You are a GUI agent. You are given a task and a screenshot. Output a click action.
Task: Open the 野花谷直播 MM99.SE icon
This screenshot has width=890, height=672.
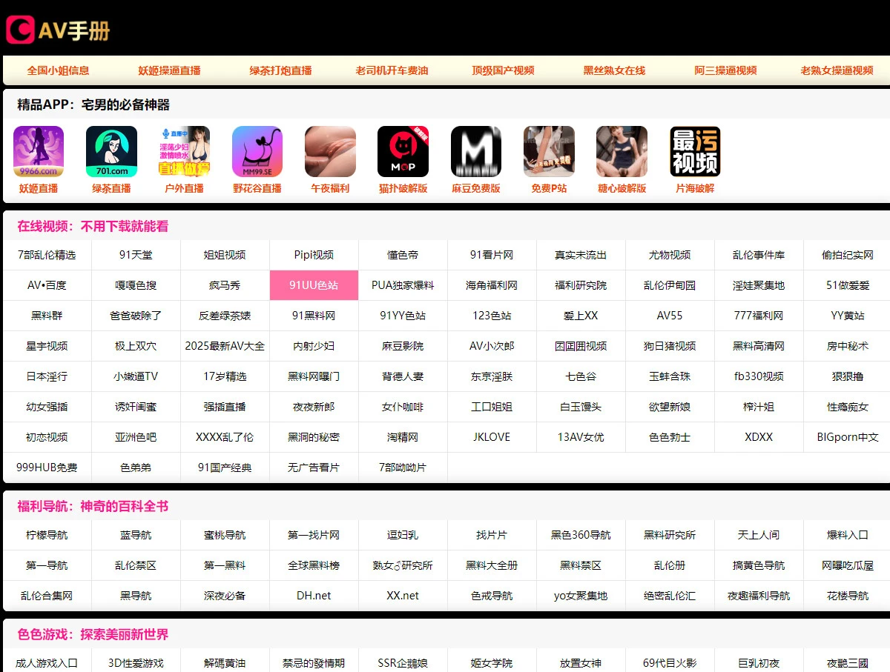click(257, 150)
